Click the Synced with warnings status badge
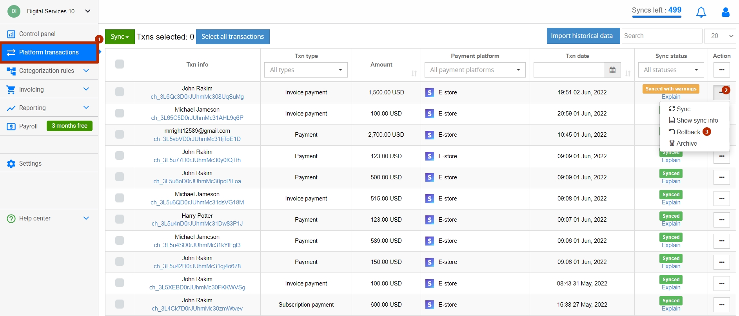This screenshot has width=739, height=316. (671, 89)
